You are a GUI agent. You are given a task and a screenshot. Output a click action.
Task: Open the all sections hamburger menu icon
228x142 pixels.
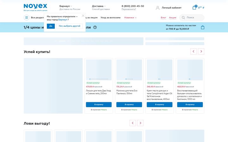[x=27, y=18]
